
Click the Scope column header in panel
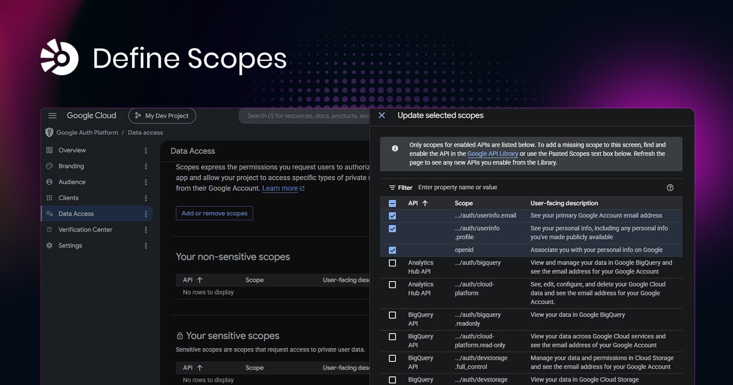[x=464, y=203]
